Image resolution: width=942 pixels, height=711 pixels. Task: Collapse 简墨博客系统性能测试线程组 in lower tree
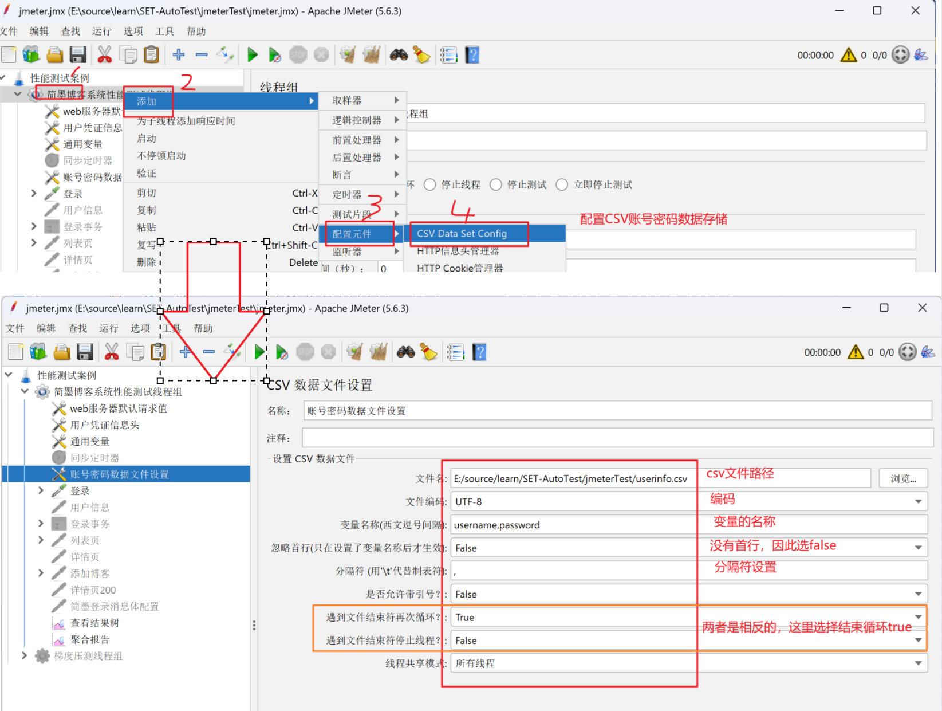click(24, 391)
